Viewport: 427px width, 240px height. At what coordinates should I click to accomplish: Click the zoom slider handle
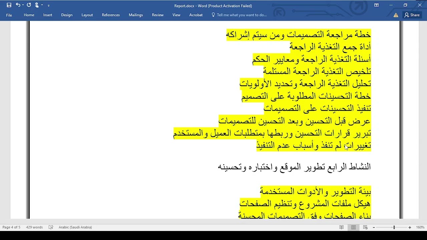(394, 227)
